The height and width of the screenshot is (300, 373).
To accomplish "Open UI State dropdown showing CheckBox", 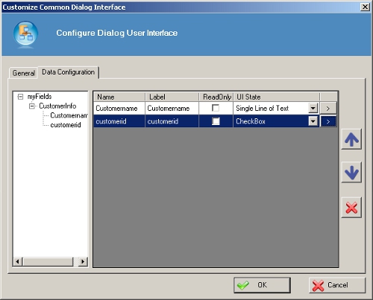I will [x=313, y=121].
